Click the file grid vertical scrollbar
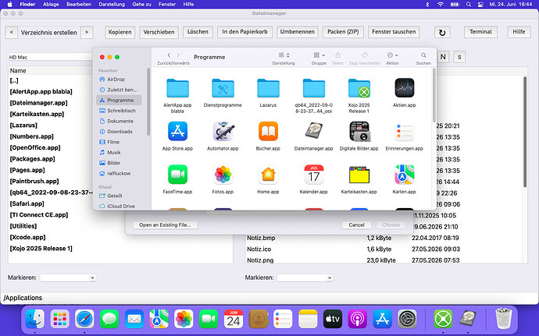Image resolution: width=539 pixels, height=336 pixels. 434,95
